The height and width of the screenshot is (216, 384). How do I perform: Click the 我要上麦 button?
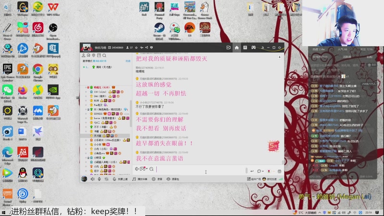tap(120, 179)
